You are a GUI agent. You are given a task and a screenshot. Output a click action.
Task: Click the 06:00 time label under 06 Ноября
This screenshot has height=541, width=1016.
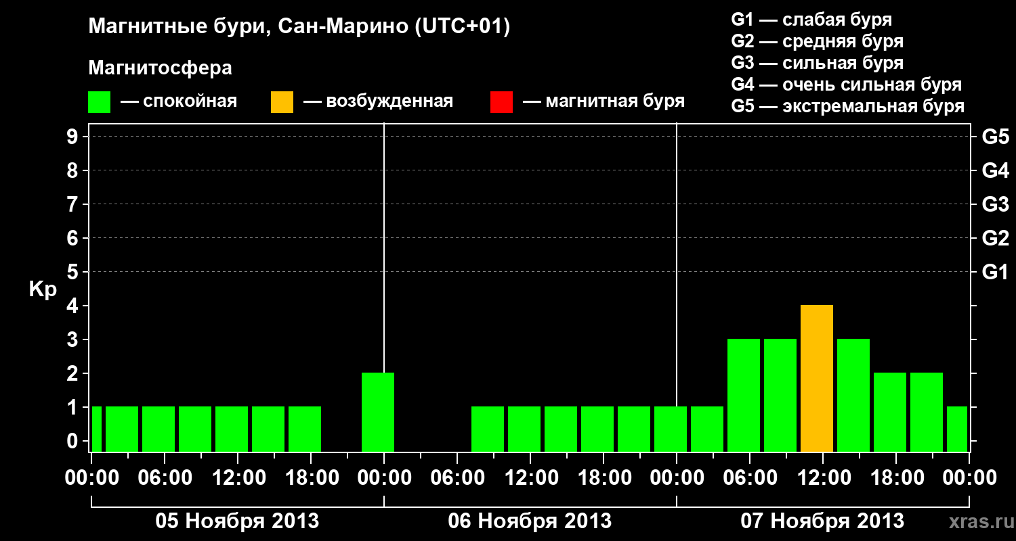[457, 478]
